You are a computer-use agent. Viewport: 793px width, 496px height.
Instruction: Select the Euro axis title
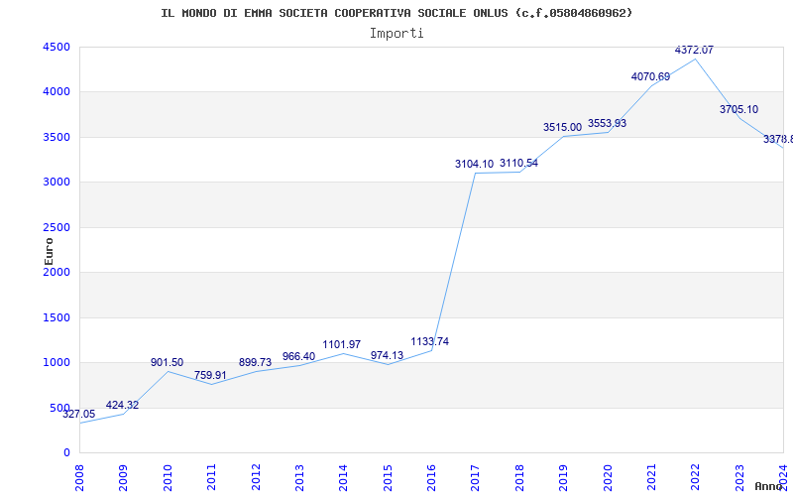click(49, 251)
